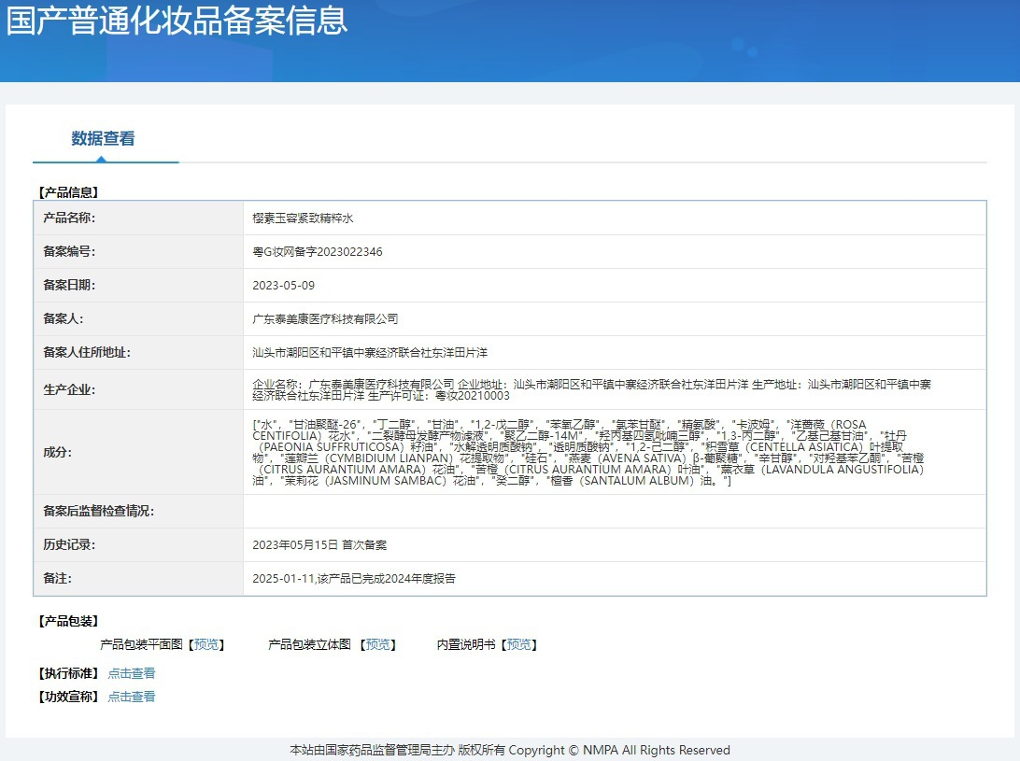Click page title 国产普通化妆品备案信息
The width and height of the screenshot is (1020, 761).
177,21
